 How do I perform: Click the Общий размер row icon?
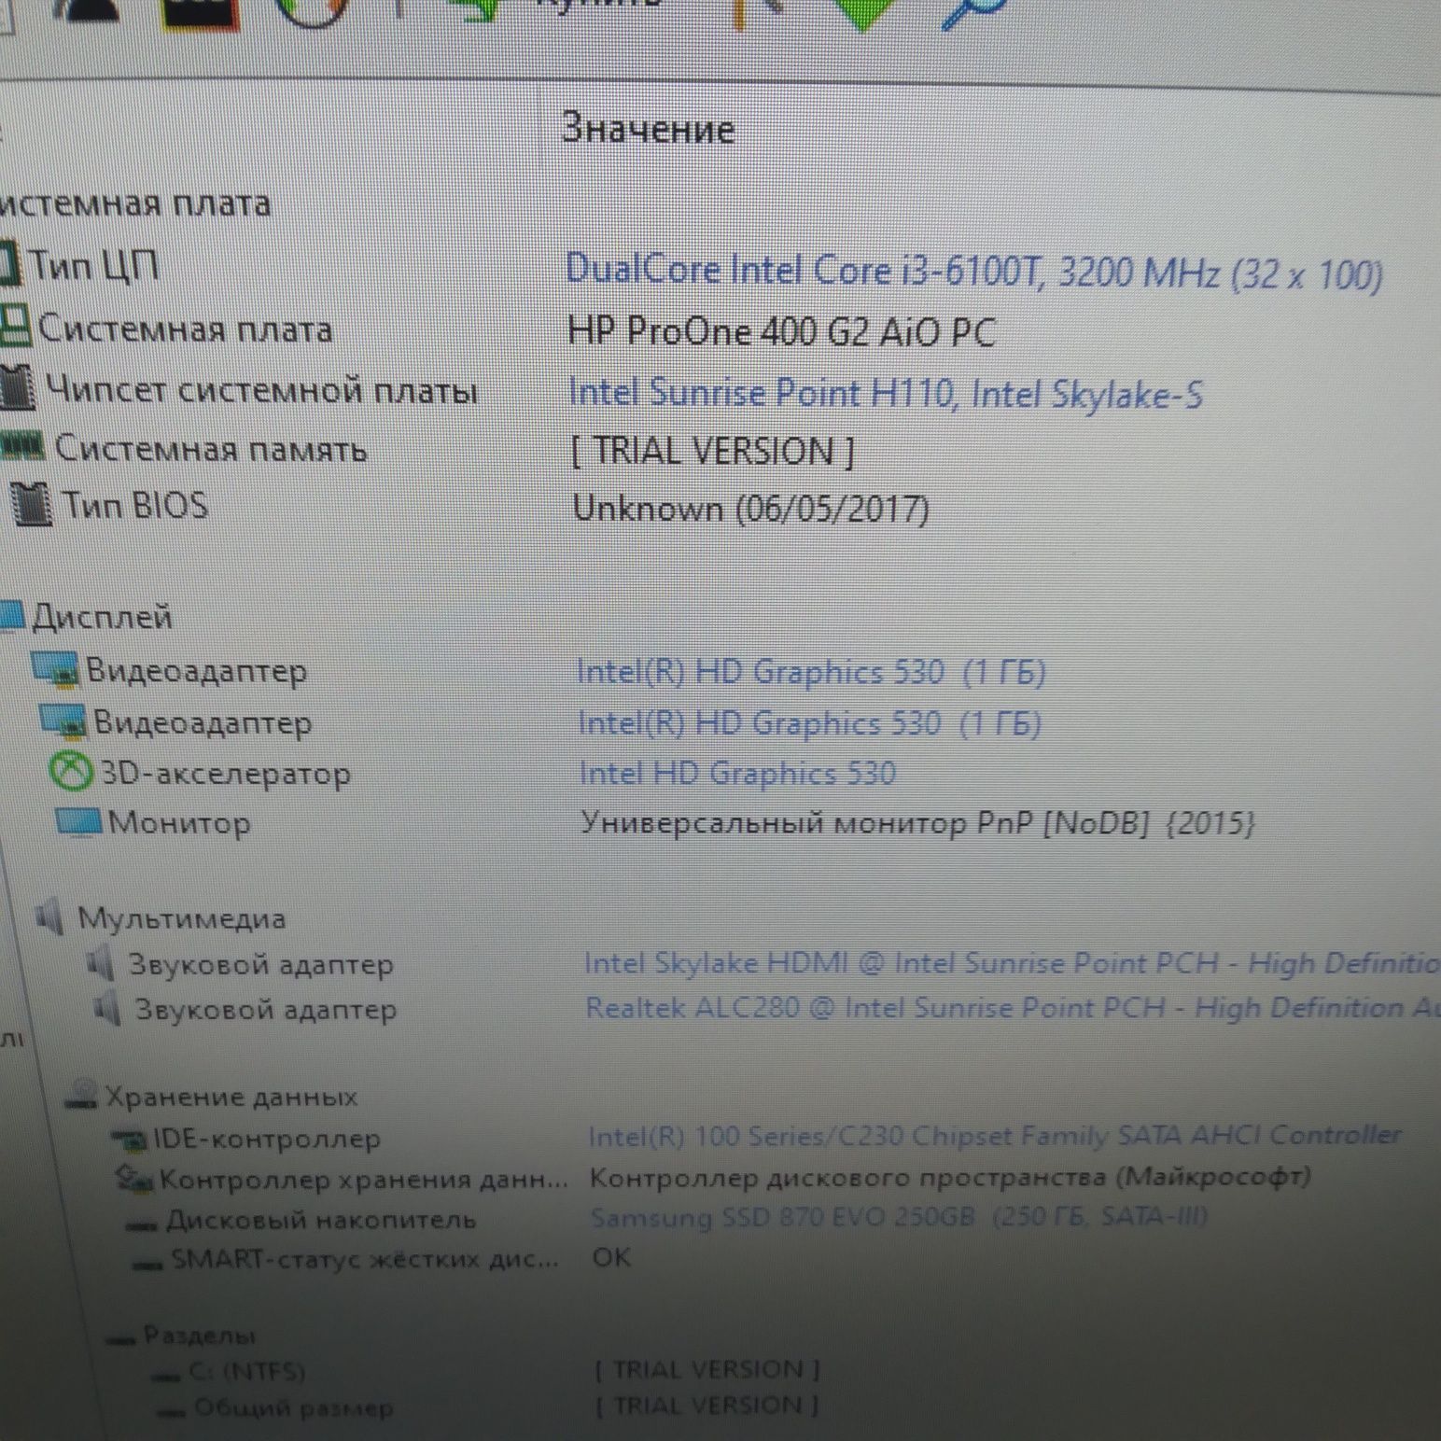click(170, 1413)
